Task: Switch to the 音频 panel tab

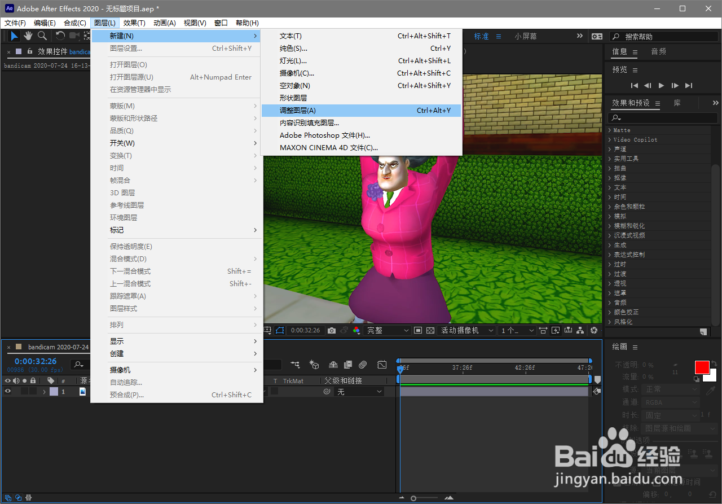Action: point(658,51)
